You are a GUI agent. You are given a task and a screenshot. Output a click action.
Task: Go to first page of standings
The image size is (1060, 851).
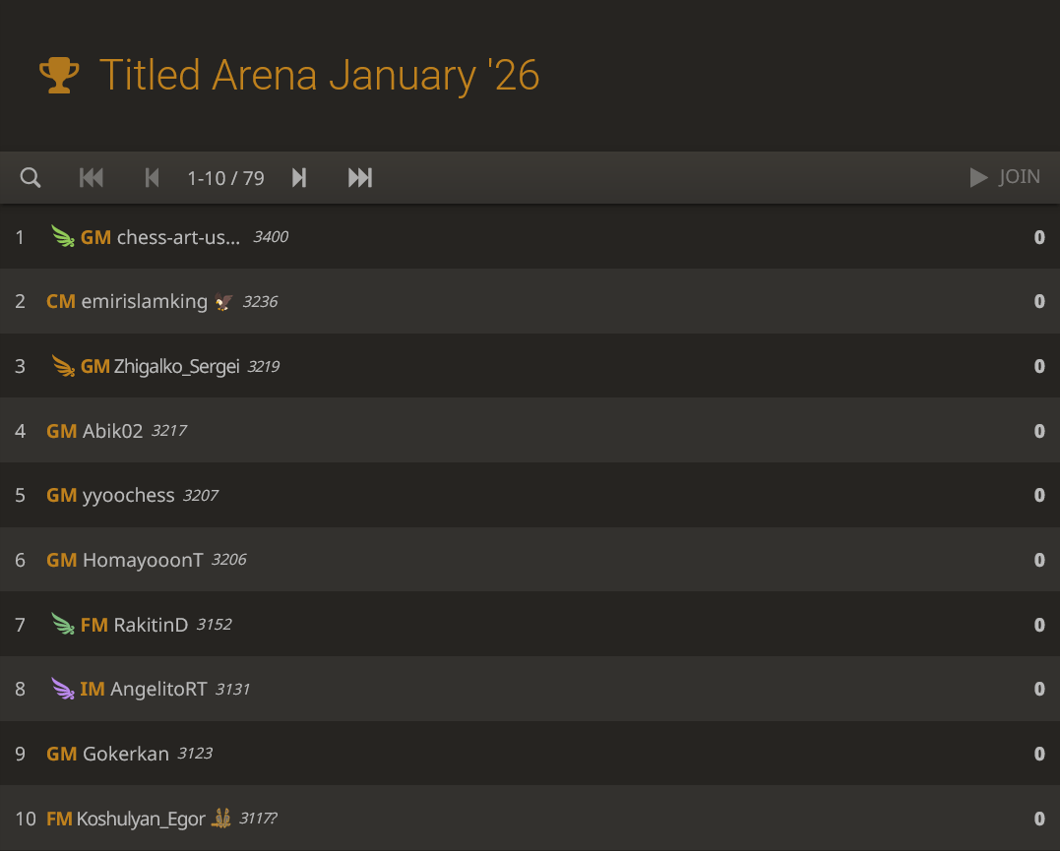tap(92, 178)
